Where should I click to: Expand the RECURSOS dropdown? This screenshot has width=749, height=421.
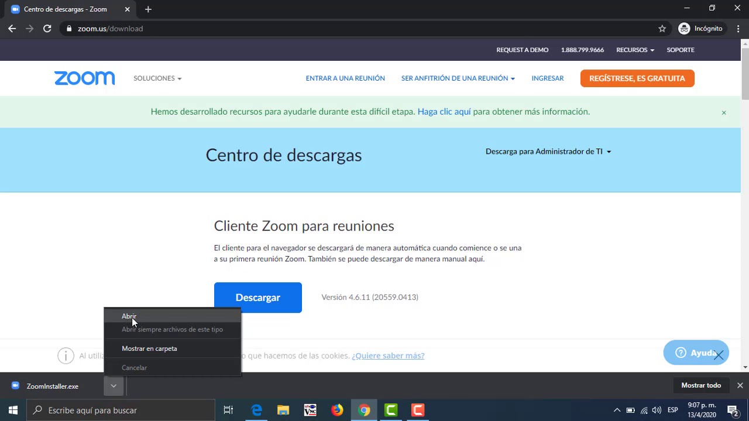[635, 50]
